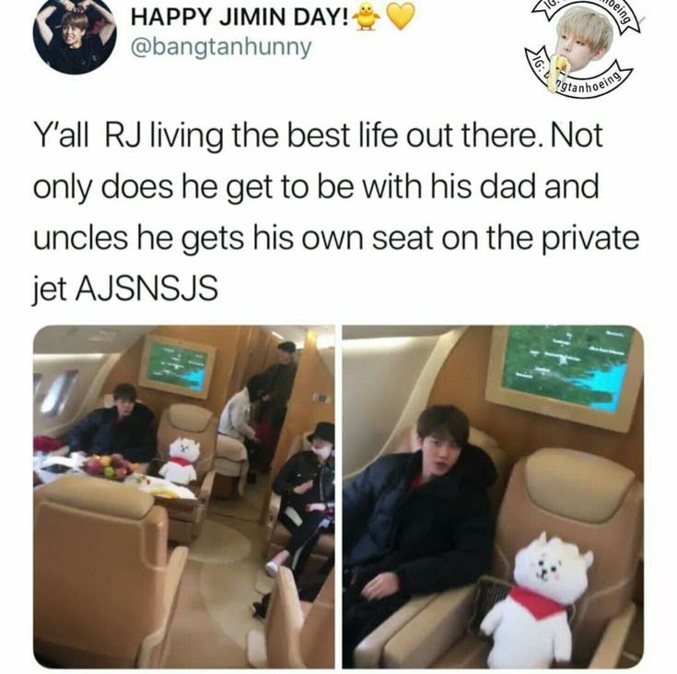The height and width of the screenshot is (674, 677).
Task: Click the map screen in left photo
Action: click(x=178, y=366)
